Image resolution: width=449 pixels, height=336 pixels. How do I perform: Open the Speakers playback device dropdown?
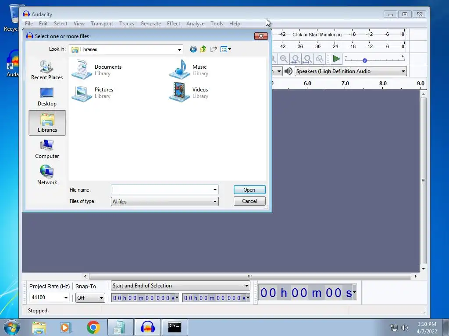351,71
